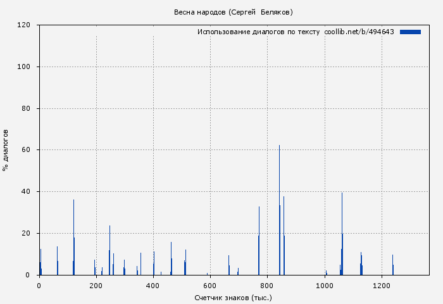
Task: Select the "% диалогов" y-axis label
Action: coord(6,150)
